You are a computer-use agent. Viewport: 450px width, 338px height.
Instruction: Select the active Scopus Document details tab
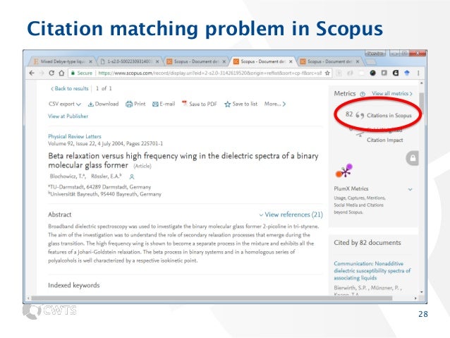(263, 61)
